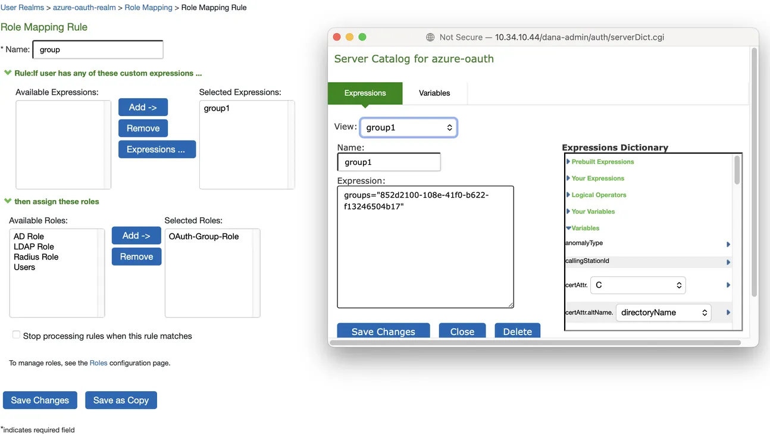Toggle Stop processing rules checkbox
Image resolution: width=770 pixels, height=434 pixels.
16,335
